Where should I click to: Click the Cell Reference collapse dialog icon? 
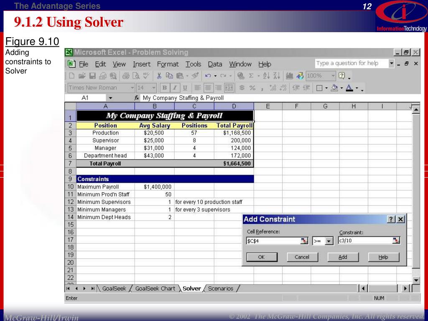click(304, 241)
